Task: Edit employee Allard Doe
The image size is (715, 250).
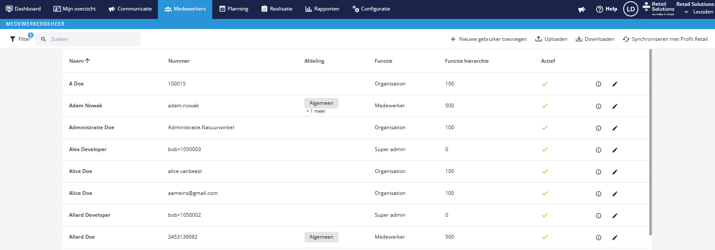Action: coord(615,237)
